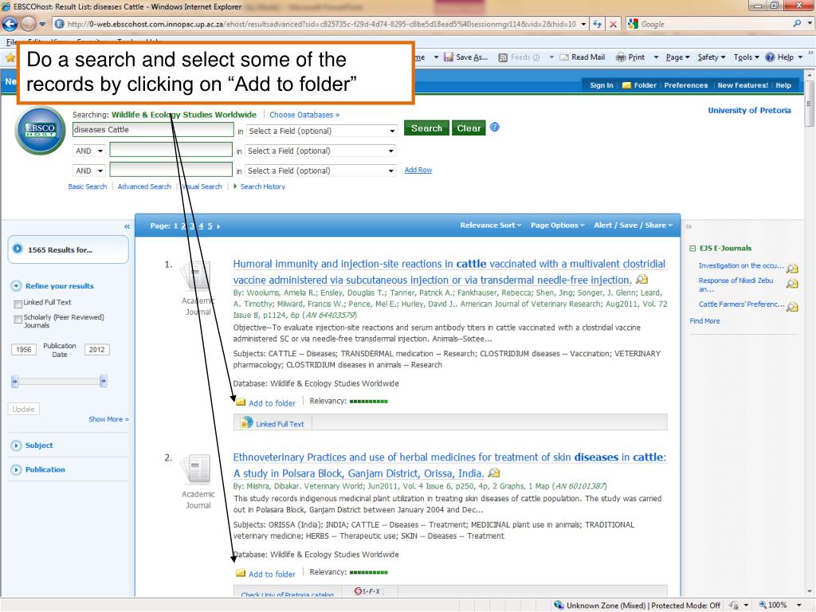Click the red Stop loading icon
This screenshot has height=612, width=816.
613,24
